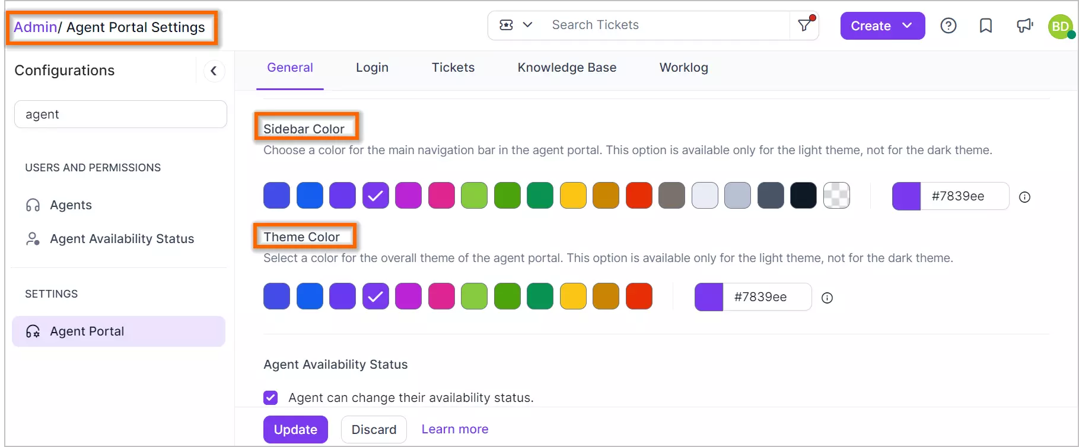
Task: Open Agents in the configurations sidebar
Action: pos(71,205)
